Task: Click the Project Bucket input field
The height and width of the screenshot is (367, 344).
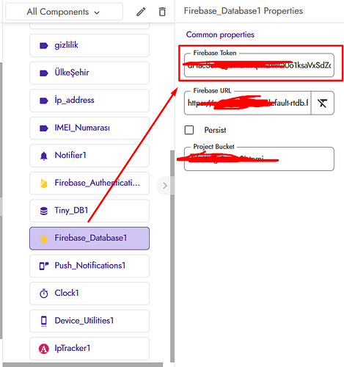Action: click(x=259, y=159)
